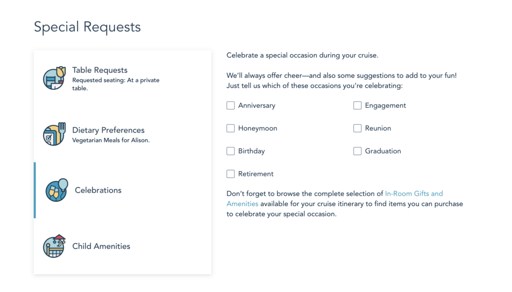Click the Celebrations balloon and glasses icon
This screenshot has width=512, height=292.
56,190
